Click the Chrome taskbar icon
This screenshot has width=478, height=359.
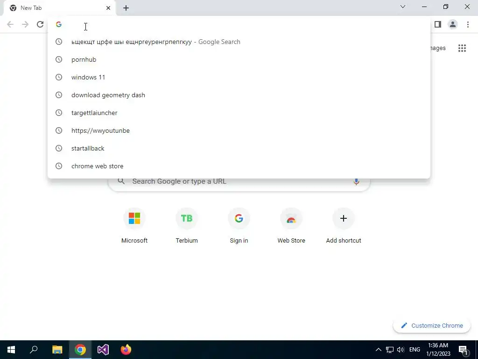point(80,350)
